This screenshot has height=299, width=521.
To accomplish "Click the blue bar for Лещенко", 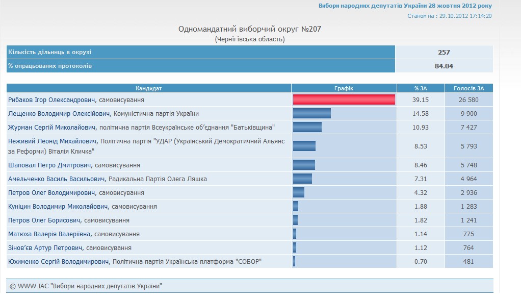I will (311, 113).
